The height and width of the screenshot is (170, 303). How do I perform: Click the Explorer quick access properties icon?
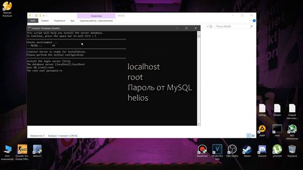click(36, 16)
